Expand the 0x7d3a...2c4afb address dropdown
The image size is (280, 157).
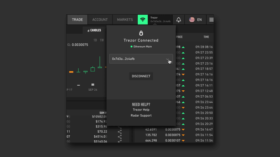(x=141, y=59)
